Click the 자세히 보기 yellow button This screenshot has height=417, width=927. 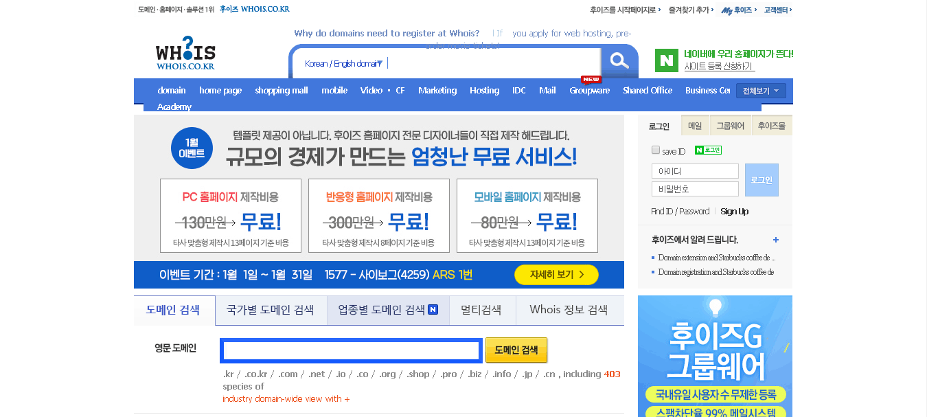556,275
